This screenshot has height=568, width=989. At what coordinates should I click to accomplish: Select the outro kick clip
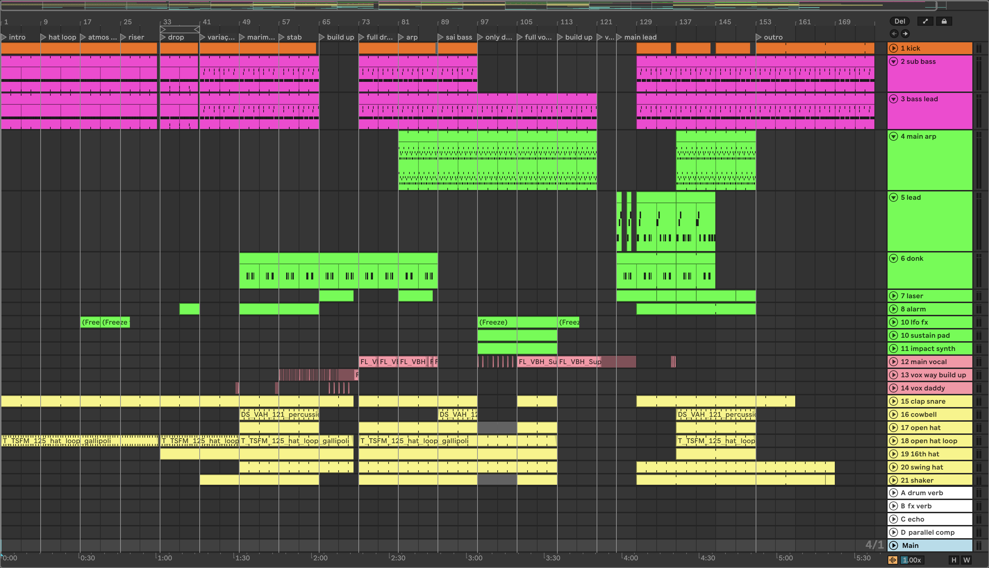pos(815,49)
